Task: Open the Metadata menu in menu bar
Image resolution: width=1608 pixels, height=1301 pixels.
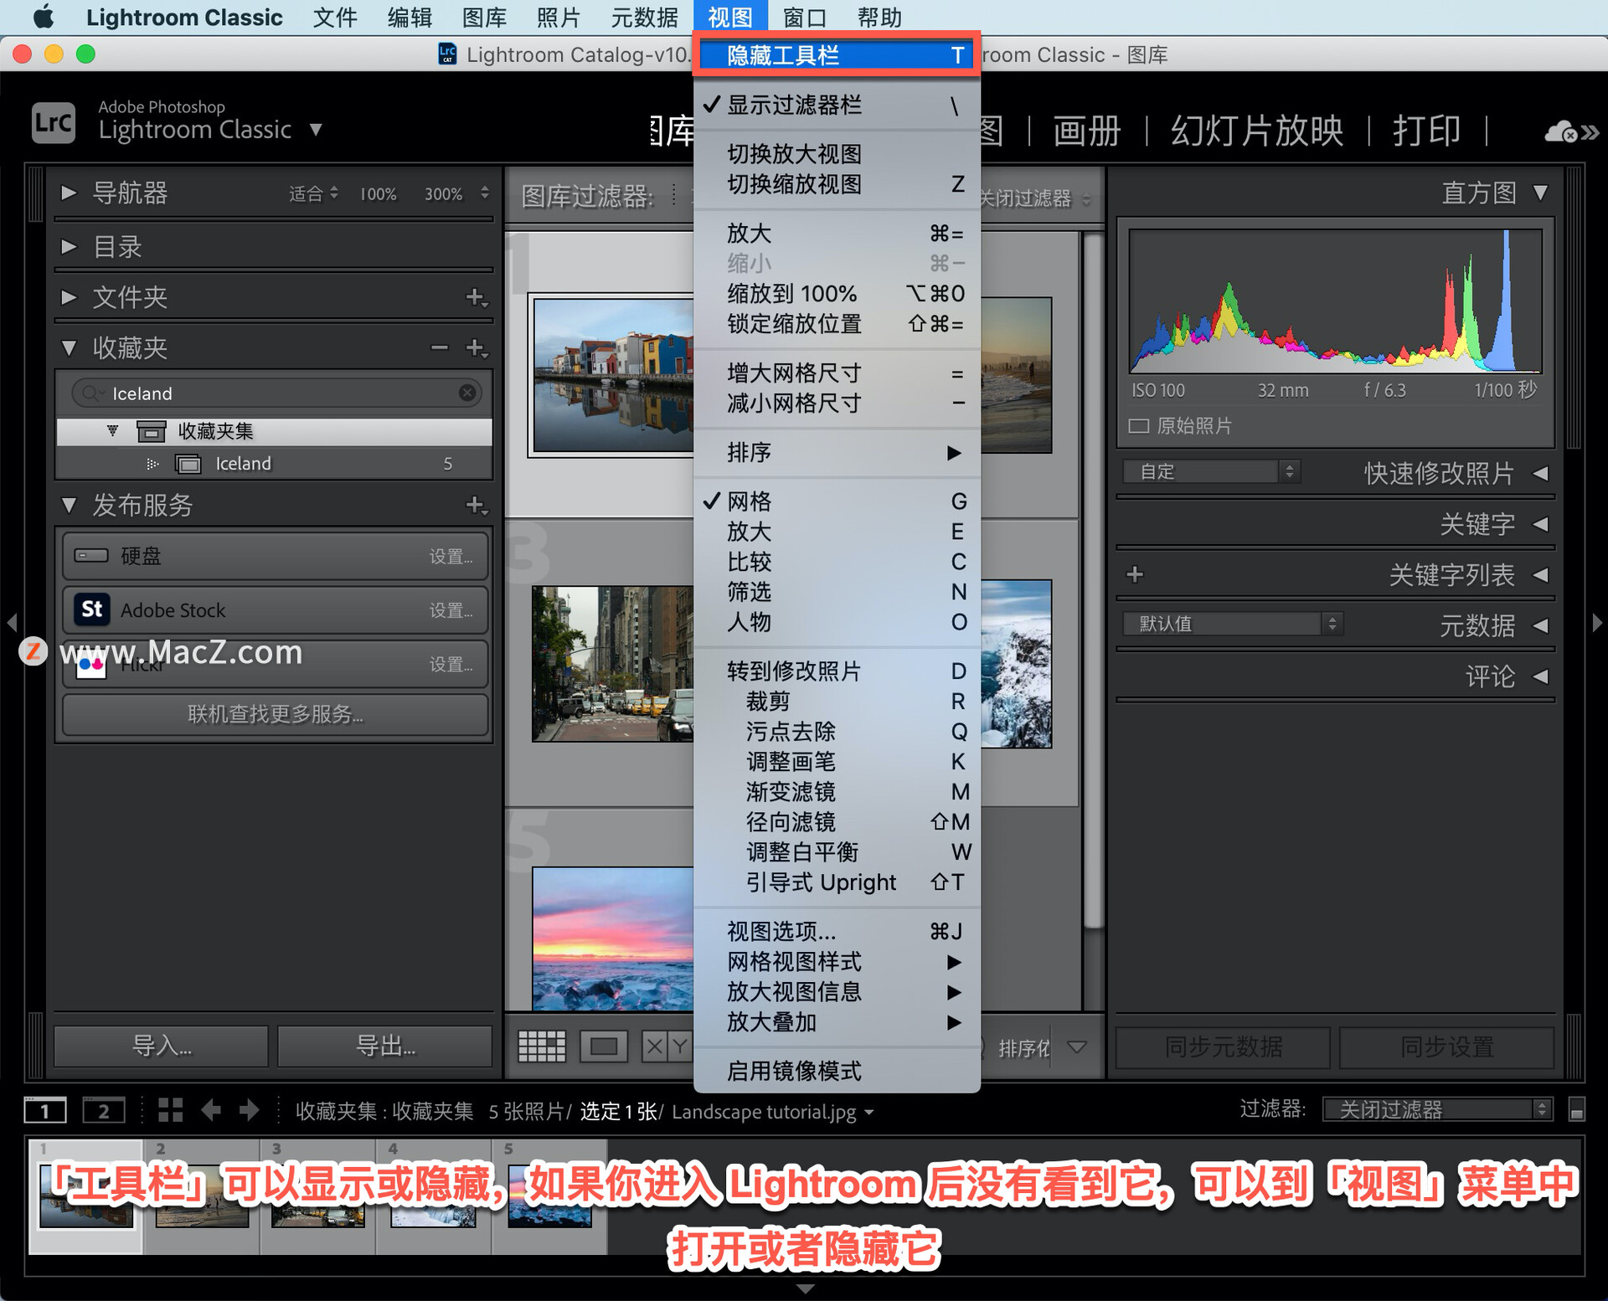Action: pyautogui.click(x=644, y=17)
